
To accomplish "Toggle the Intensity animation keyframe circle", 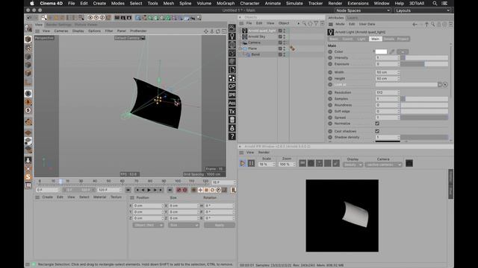I will (x=330, y=58).
